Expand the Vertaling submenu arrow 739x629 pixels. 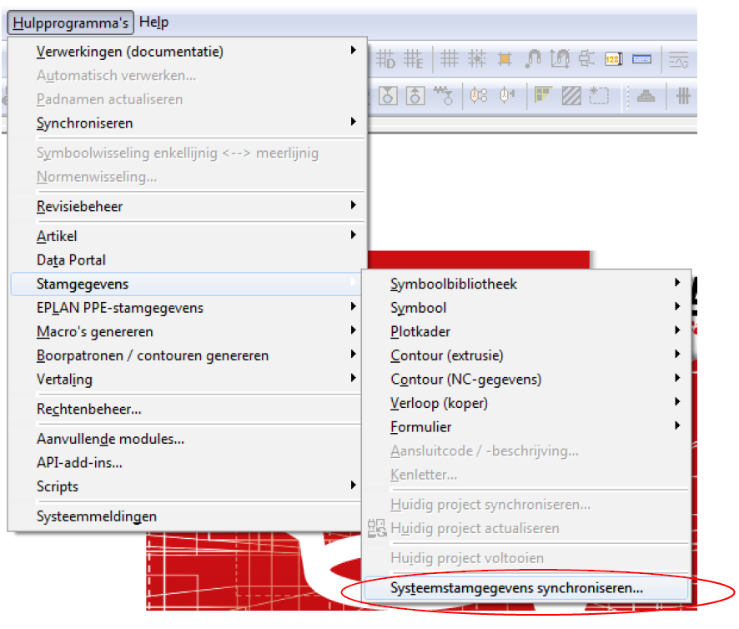pos(353,378)
